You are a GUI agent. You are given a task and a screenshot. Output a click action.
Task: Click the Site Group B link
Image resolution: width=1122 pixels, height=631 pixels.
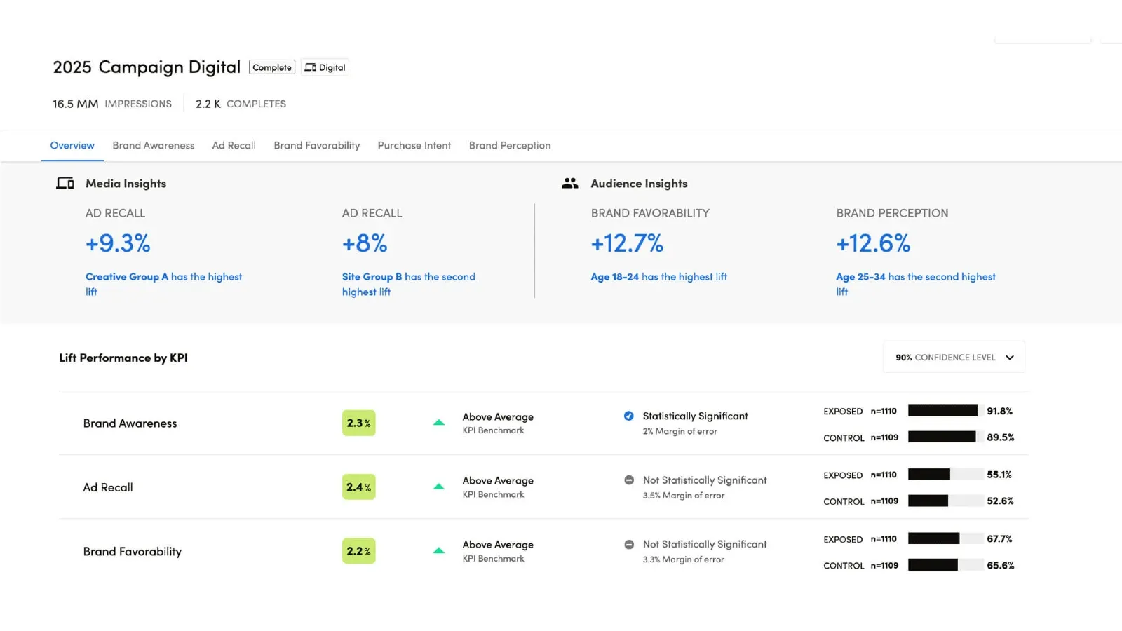coord(372,277)
